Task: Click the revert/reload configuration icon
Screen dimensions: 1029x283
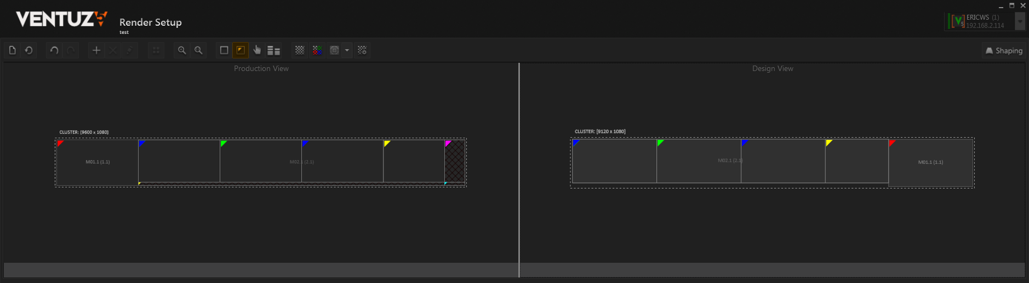Action: [29, 50]
